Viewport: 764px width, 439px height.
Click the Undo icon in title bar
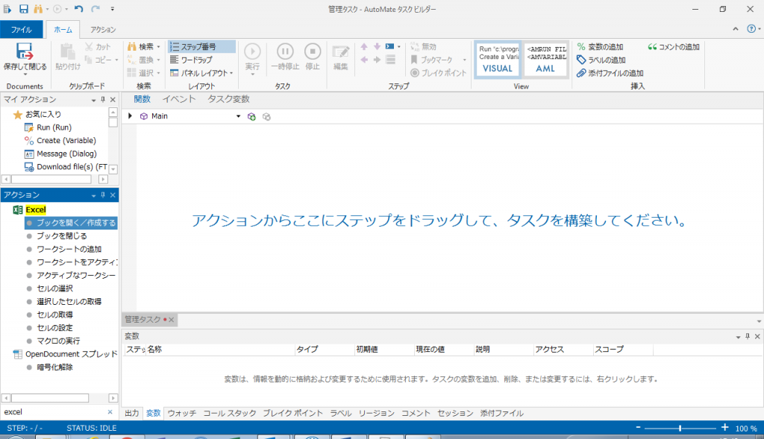tap(79, 9)
